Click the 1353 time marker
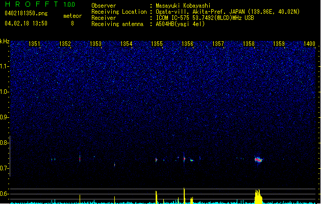 tap(95, 44)
